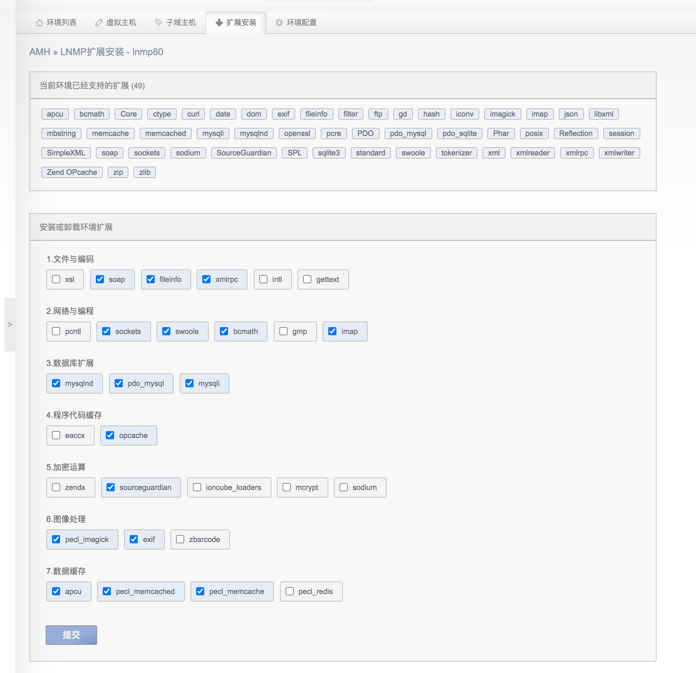Expand the left sidebar with the arrow handle

tap(10, 324)
